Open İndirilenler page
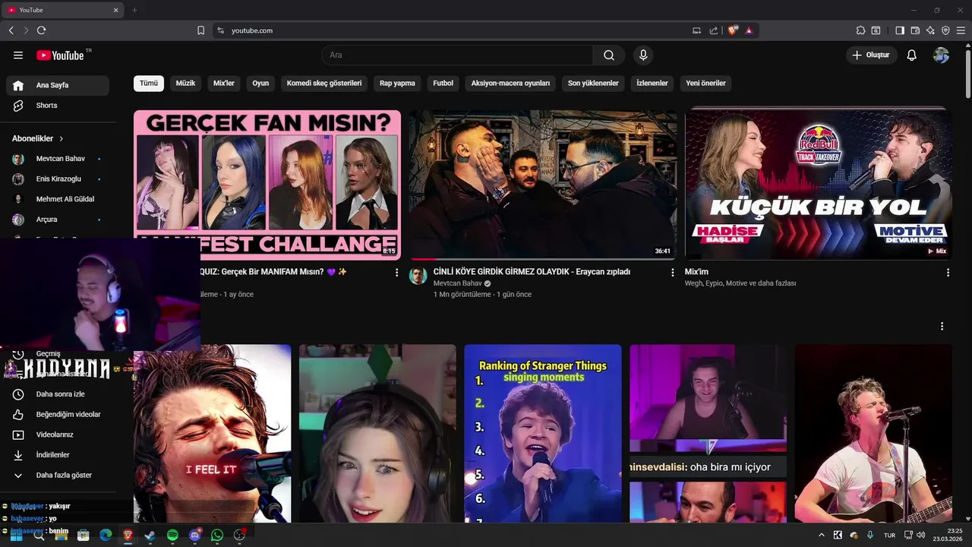The image size is (972, 547). coord(58,455)
